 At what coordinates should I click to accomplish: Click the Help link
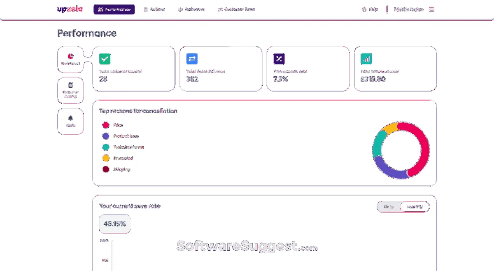click(370, 9)
